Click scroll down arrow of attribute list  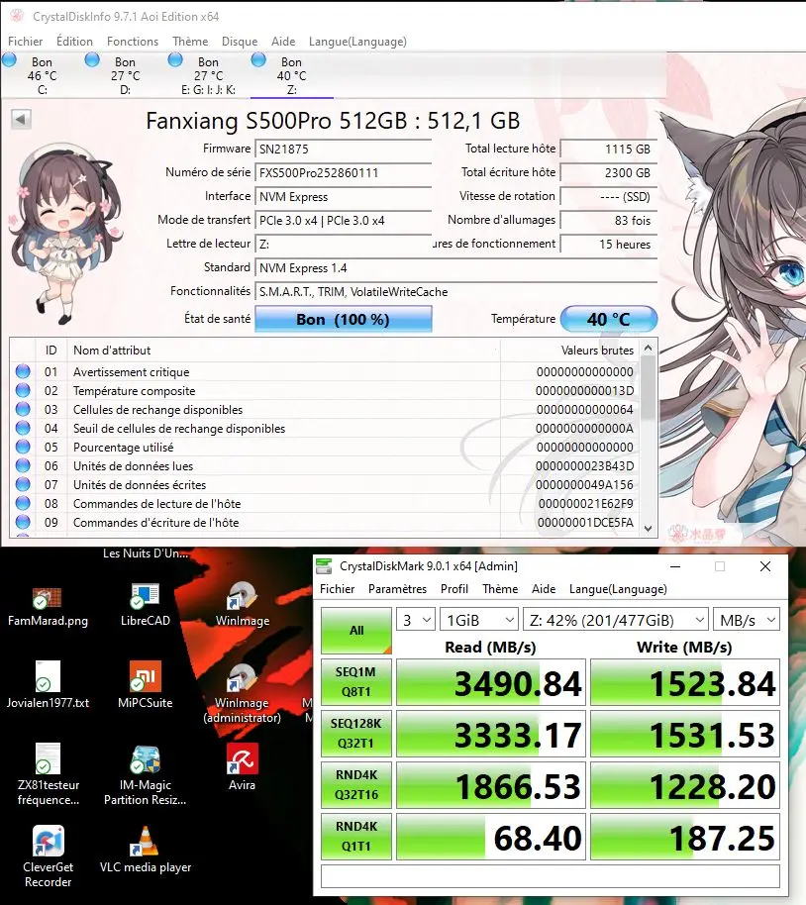coord(648,528)
